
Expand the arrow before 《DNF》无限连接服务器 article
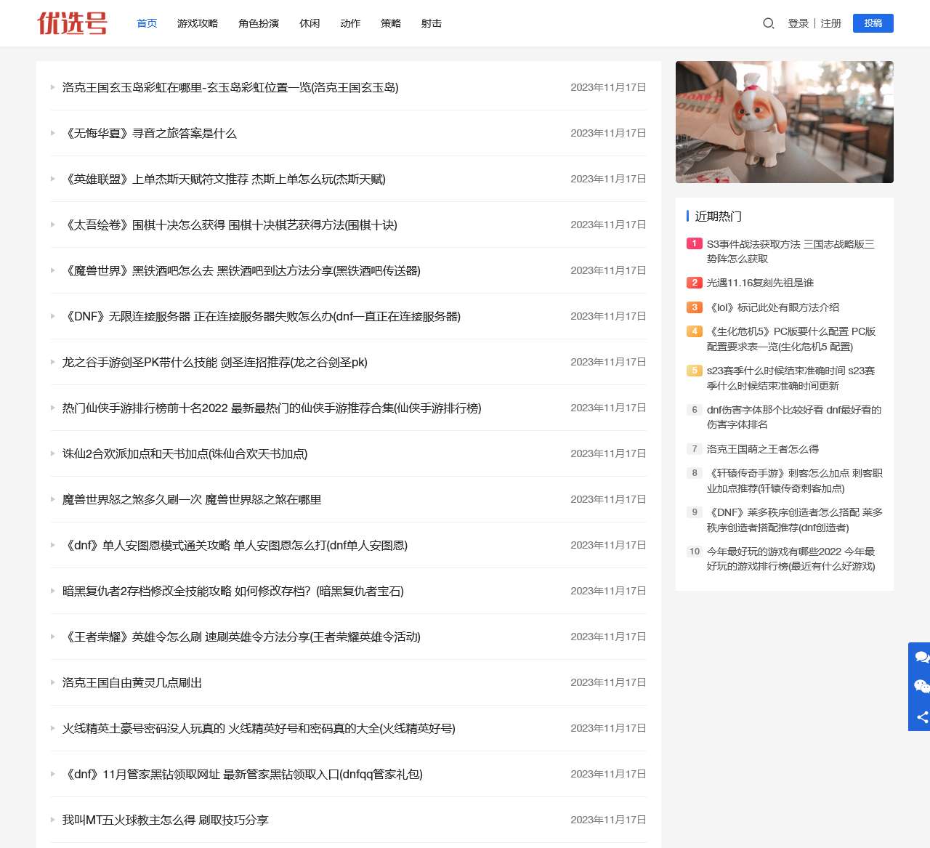[x=52, y=316]
